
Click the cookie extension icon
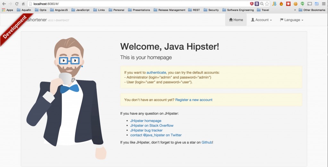tap(295, 4)
